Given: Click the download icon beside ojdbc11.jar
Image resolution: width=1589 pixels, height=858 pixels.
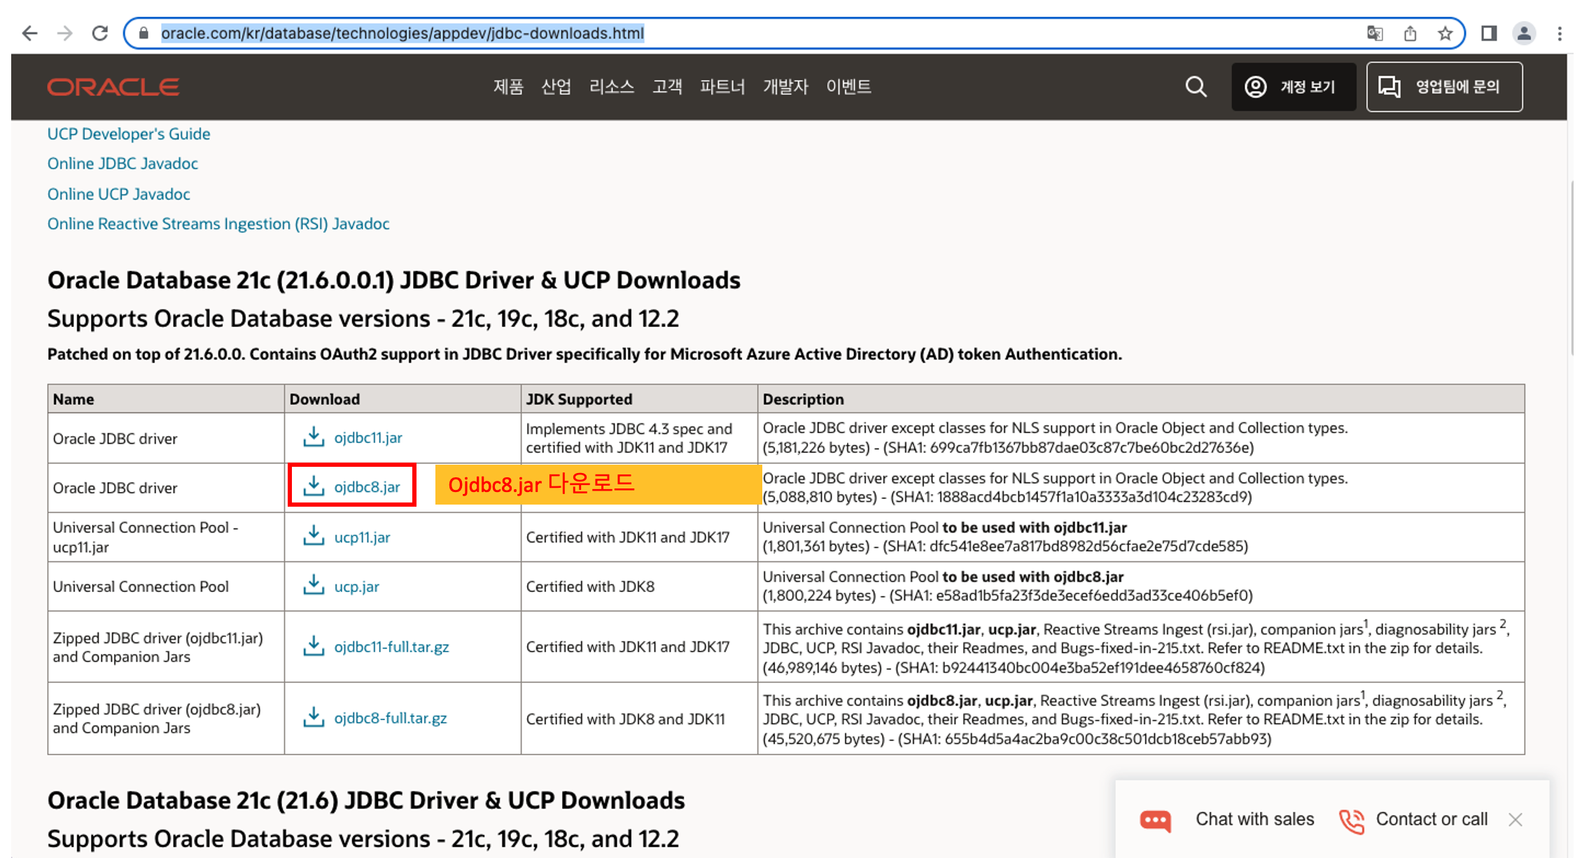Looking at the screenshot, I should [313, 437].
